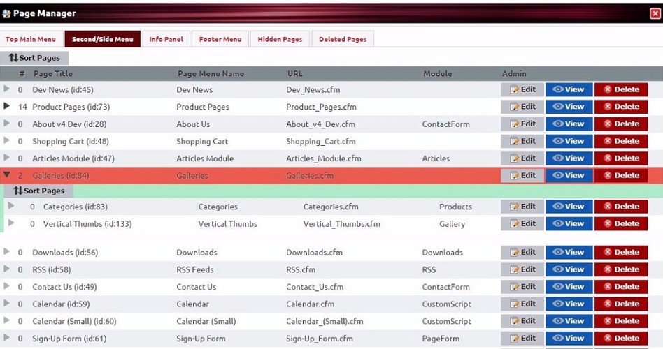Expand the Dev News row

point(6,89)
